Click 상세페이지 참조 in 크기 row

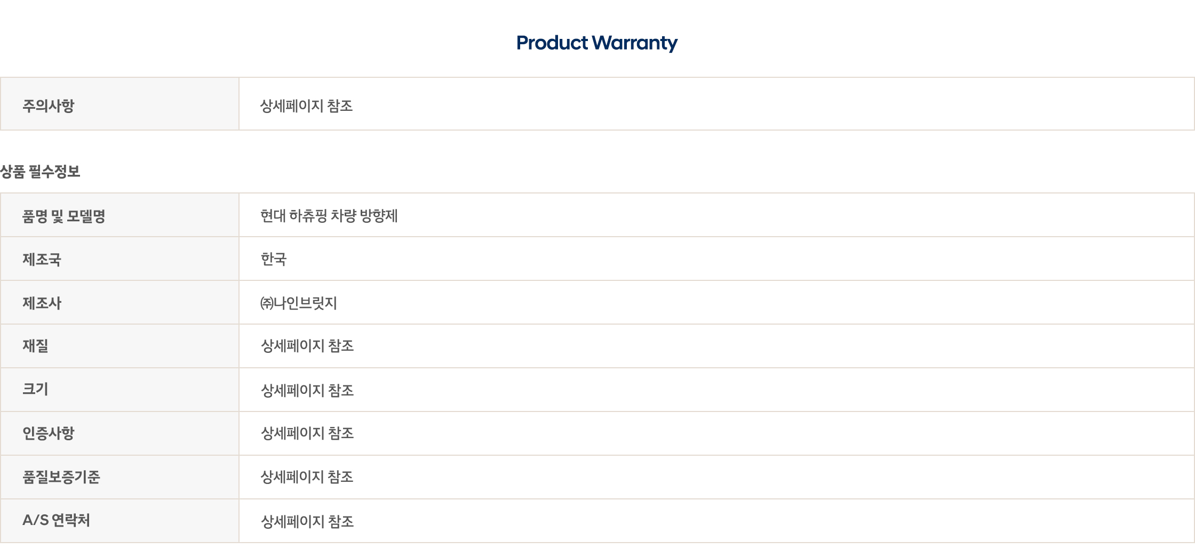pyautogui.click(x=307, y=390)
